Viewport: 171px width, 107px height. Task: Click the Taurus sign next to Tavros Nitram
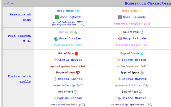click(119, 60)
